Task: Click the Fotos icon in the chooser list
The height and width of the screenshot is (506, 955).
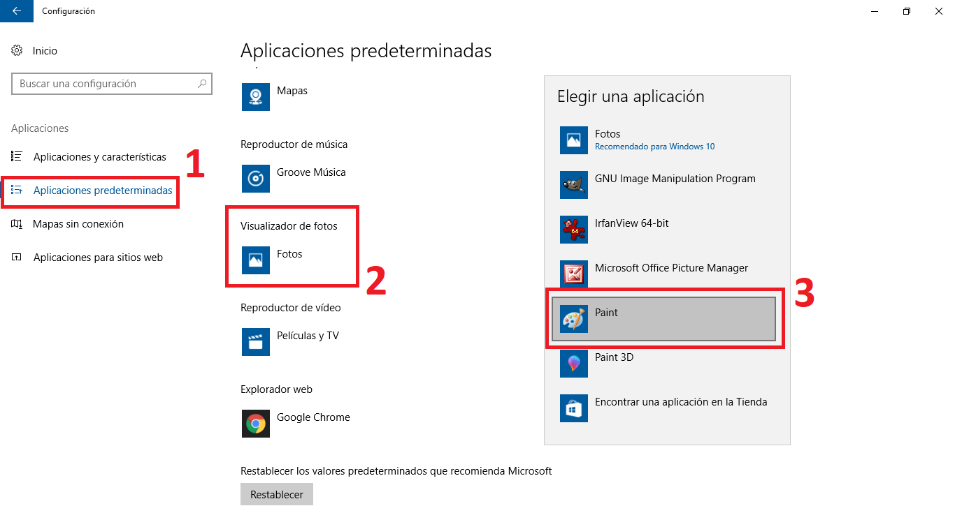Action: pyautogui.click(x=574, y=140)
